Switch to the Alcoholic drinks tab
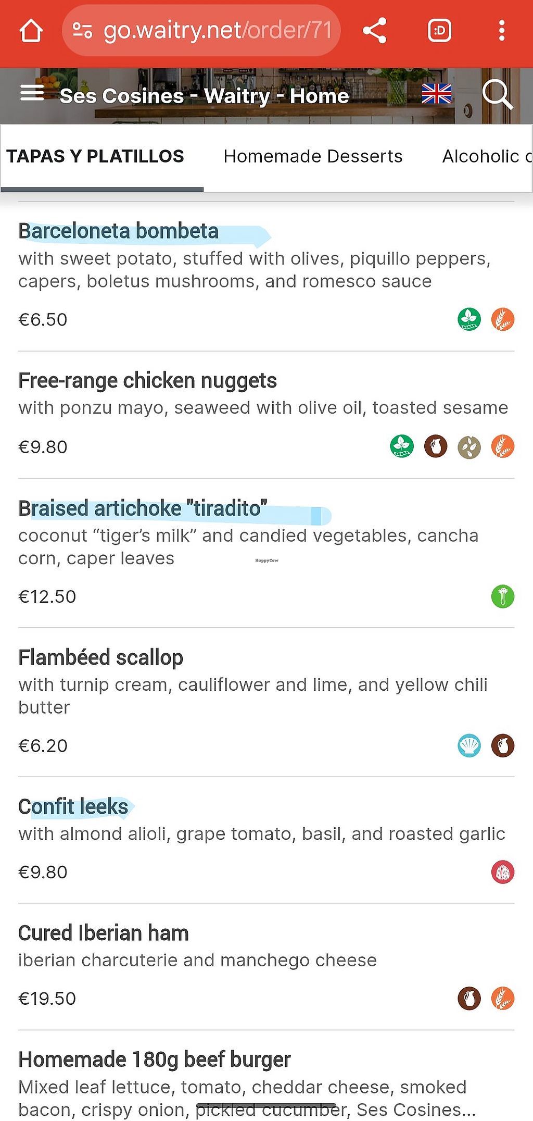Image resolution: width=533 pixels, height=1121 pixels. 487,156
